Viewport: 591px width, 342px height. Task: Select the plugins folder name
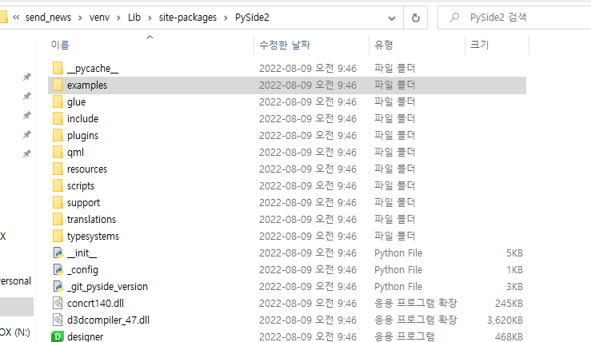pyautogui.click(x=83, y=136)
